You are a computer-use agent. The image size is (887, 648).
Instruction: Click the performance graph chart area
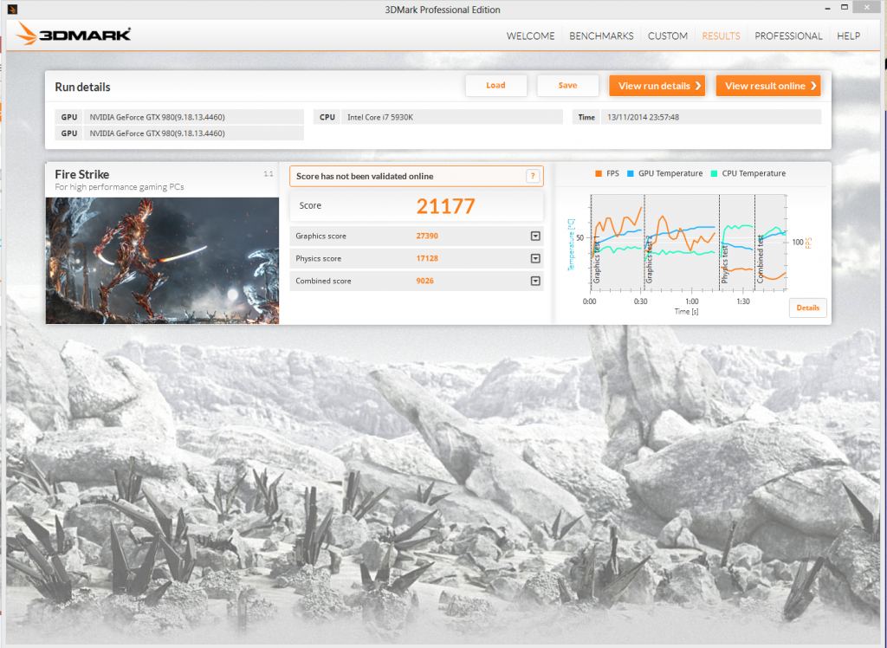click(x=688, y=243)
